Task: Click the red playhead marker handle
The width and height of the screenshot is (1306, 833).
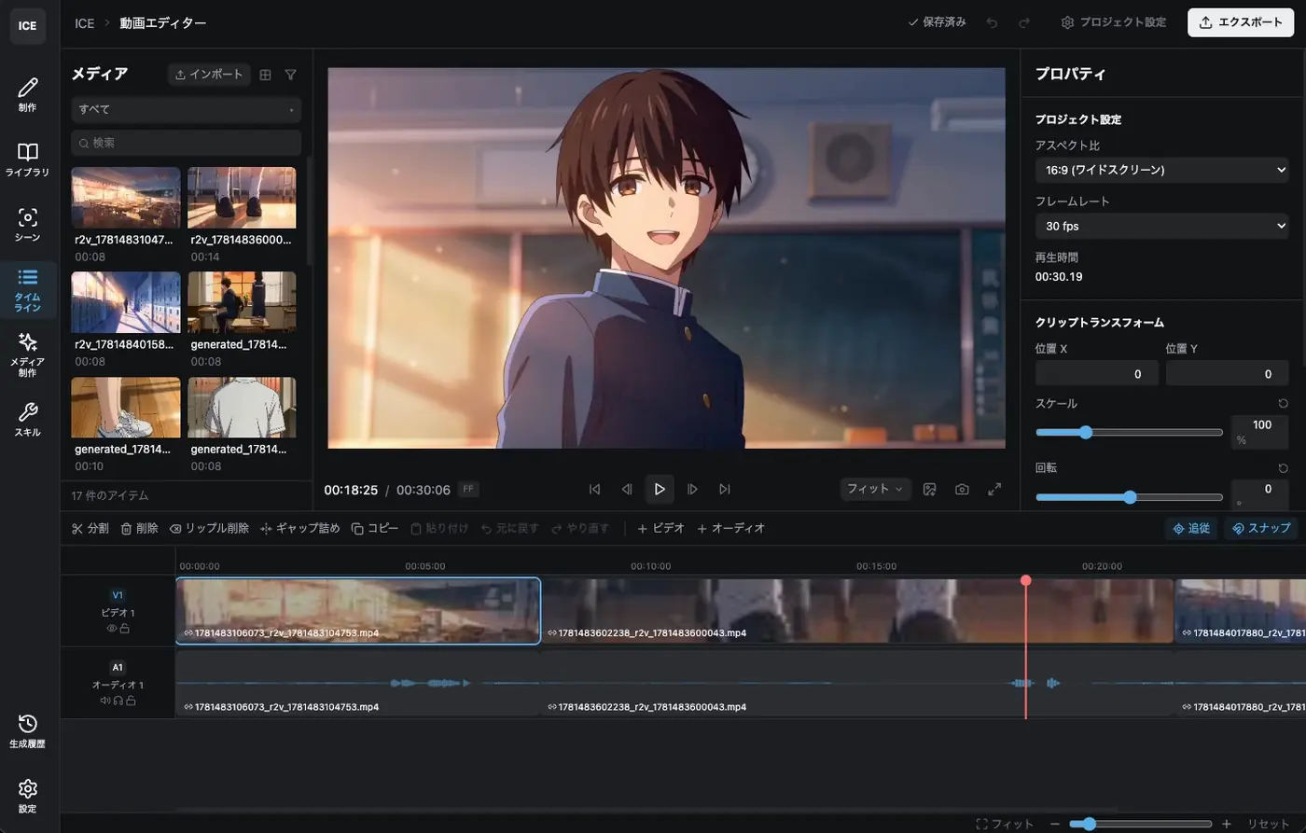Action: point(1025,580)
